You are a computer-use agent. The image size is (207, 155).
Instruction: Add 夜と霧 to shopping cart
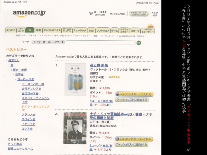(134, 94)
